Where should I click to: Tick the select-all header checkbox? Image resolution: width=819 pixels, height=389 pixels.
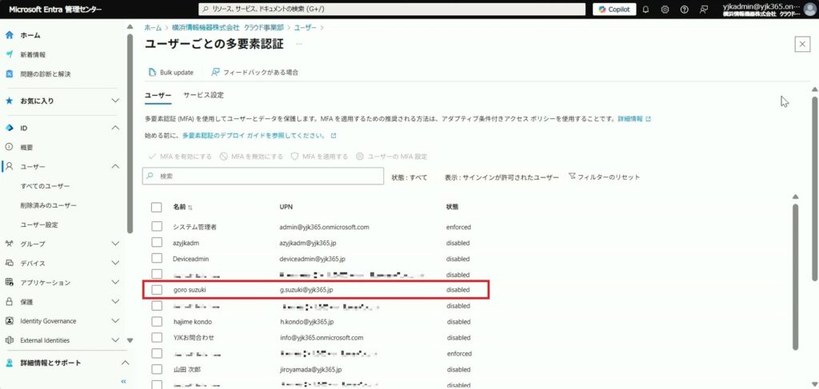coord(157,207)
